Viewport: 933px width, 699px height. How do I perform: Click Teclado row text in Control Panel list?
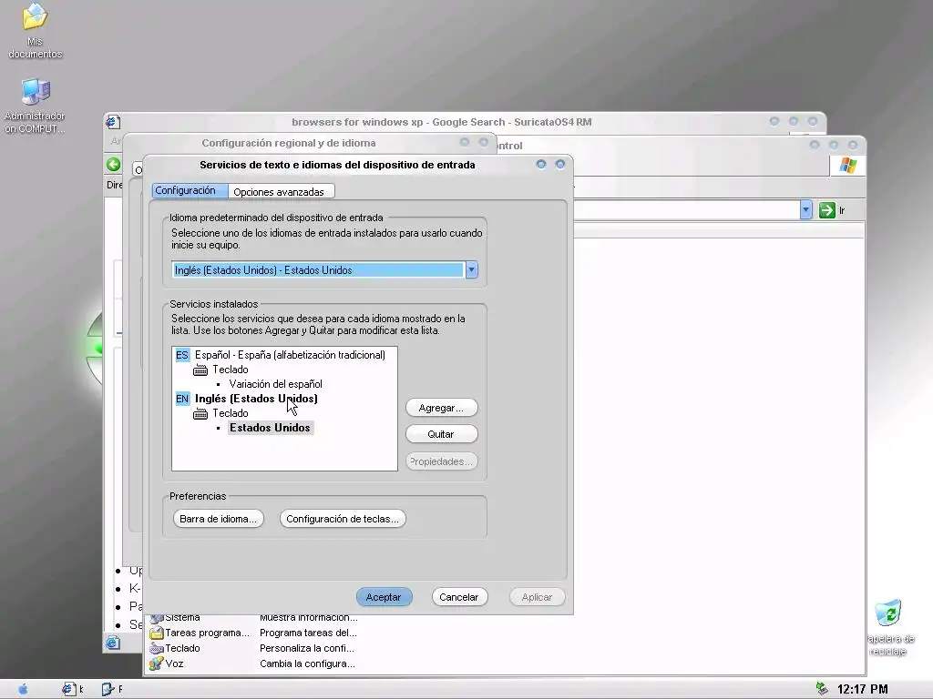click(182, 648)
